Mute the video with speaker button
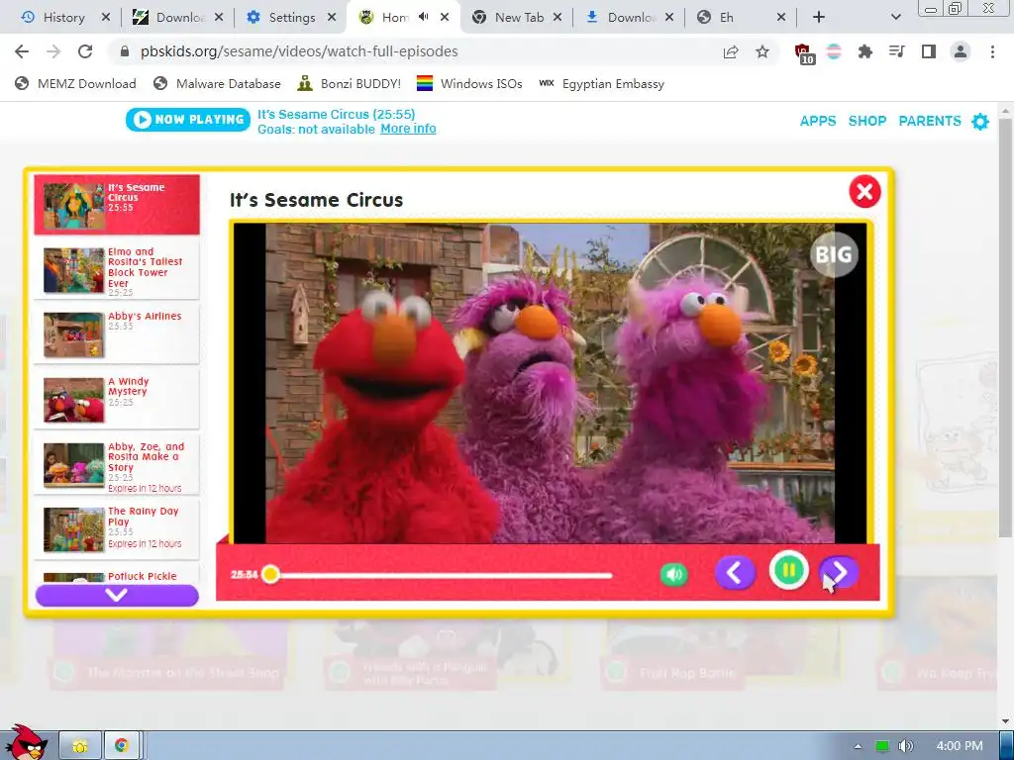 (x=673, y=574)
